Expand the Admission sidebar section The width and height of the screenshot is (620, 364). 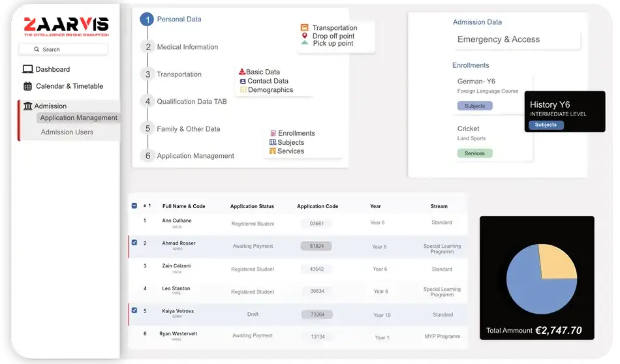pos(50,106)
